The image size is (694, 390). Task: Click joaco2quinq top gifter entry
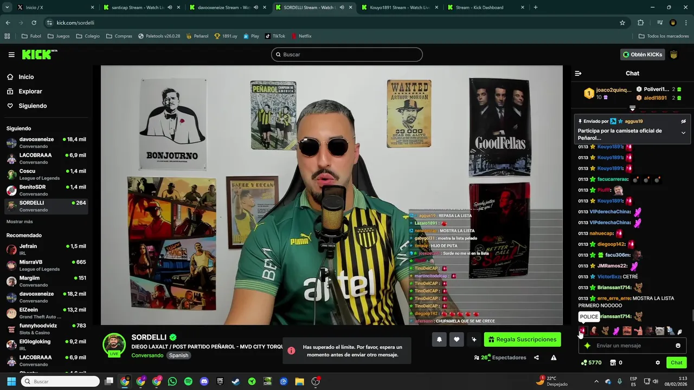click(x=607, y=94)
